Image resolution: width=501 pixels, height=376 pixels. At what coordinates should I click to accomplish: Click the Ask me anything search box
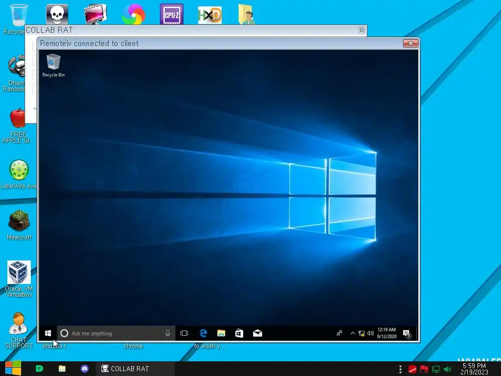(x=116, y=333)
